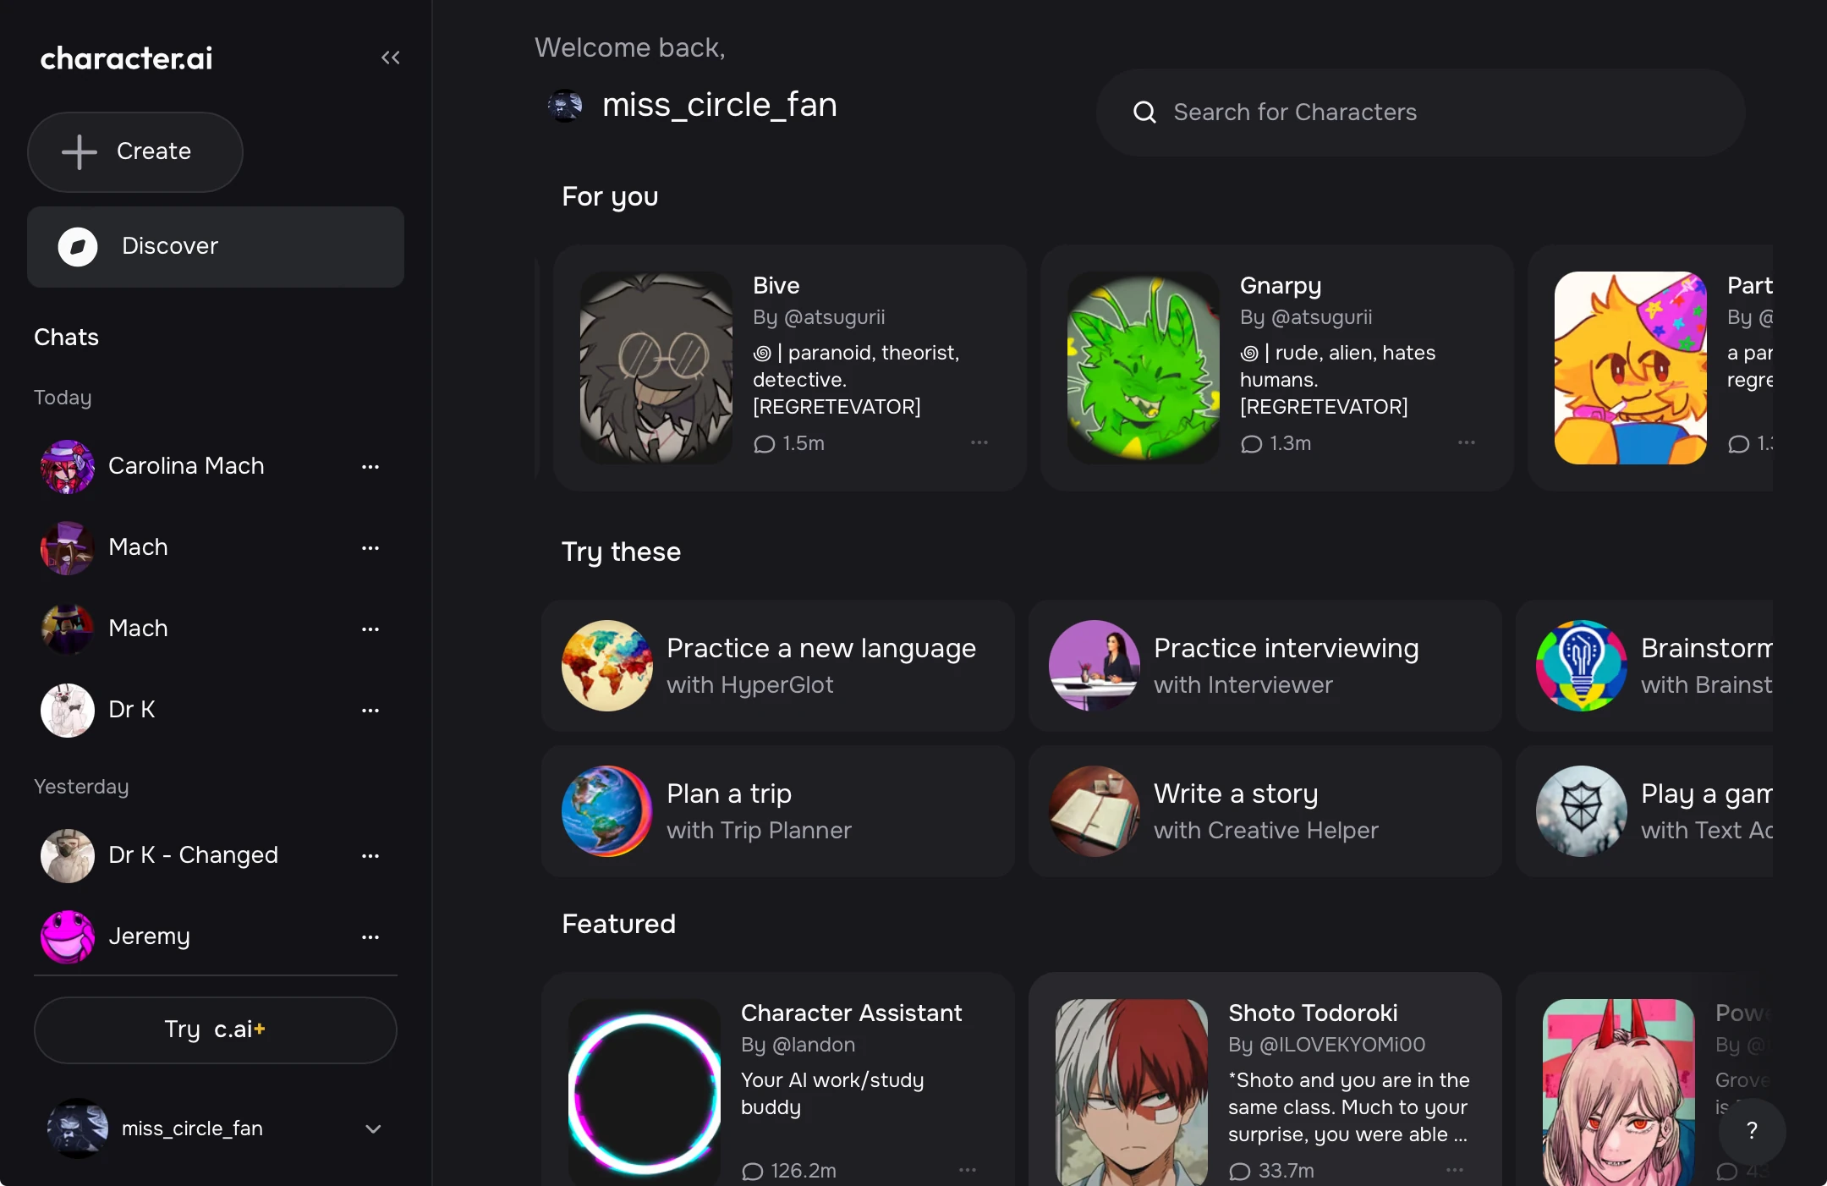Viewport: 1827px width, 1186px height.
Task: Click three-dot menu on Bive card
Action: pos(979,443)
